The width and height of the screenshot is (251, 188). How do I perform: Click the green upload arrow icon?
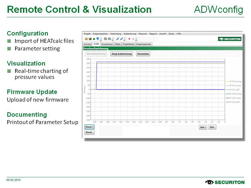point(94,38)
